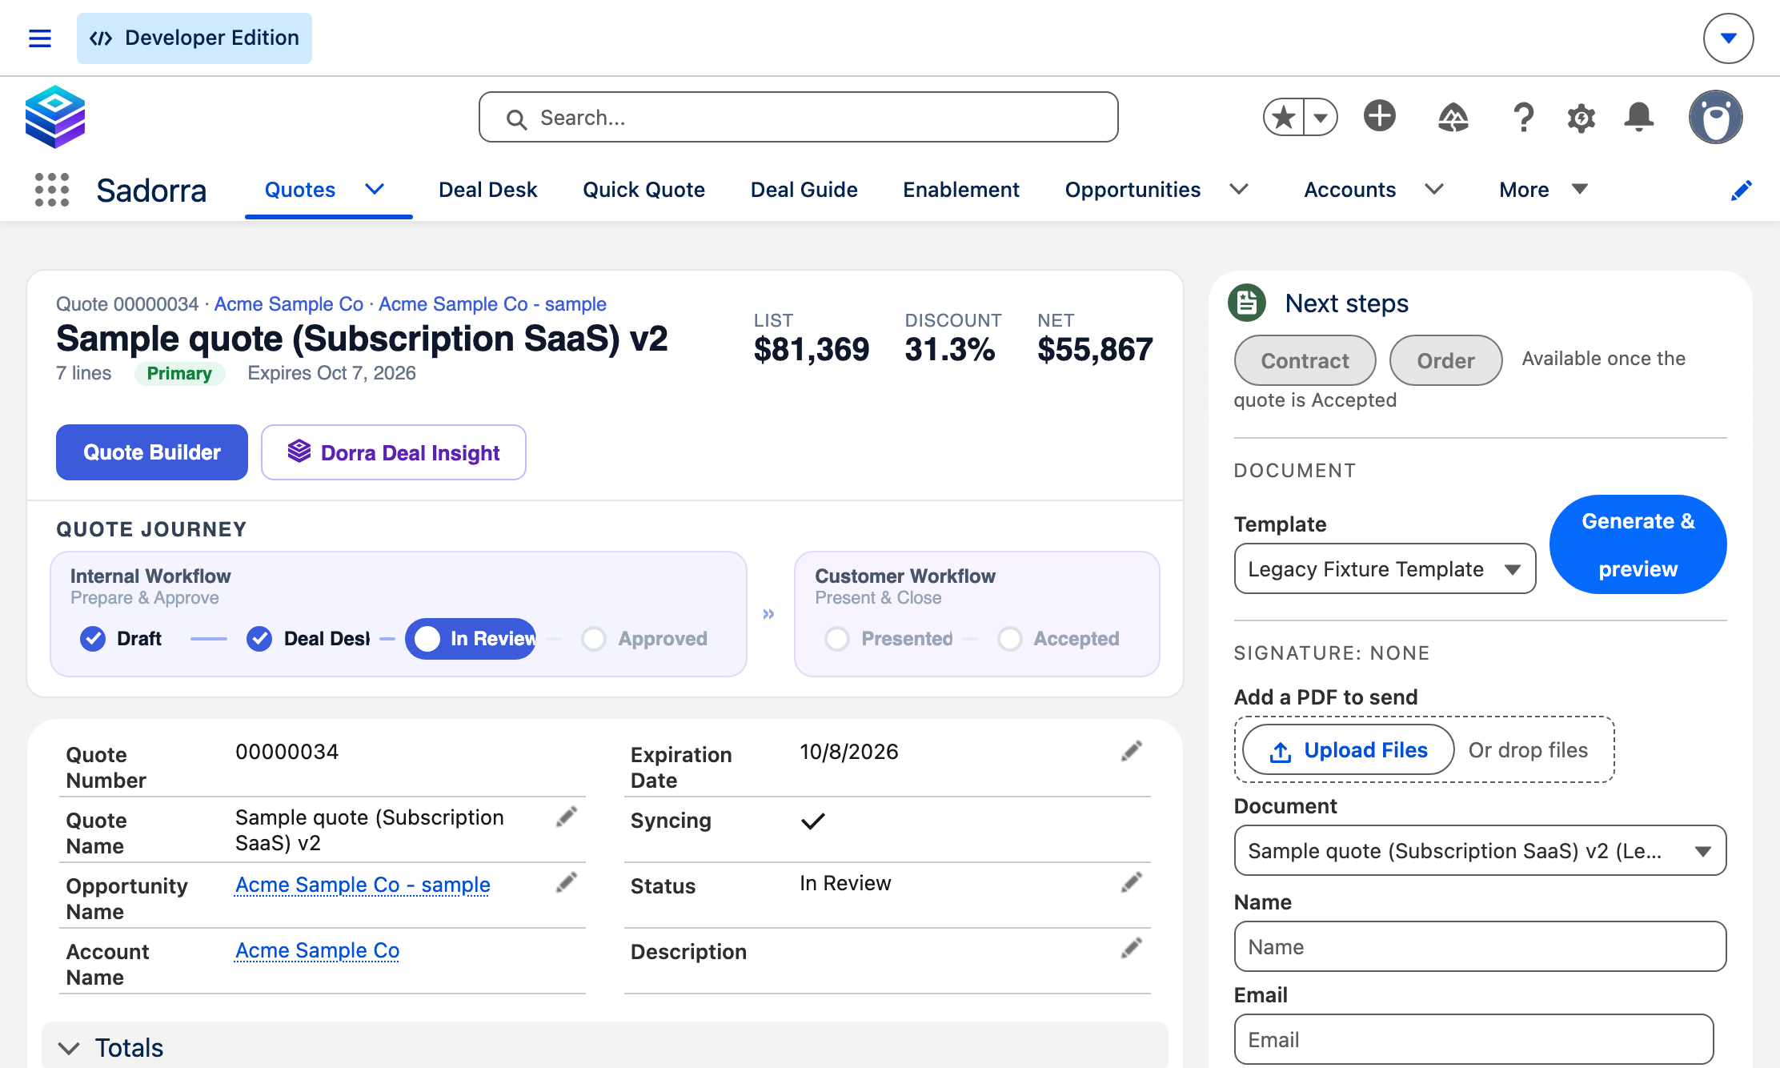Switch to the Quick Quote tab

tap(643, 190)
